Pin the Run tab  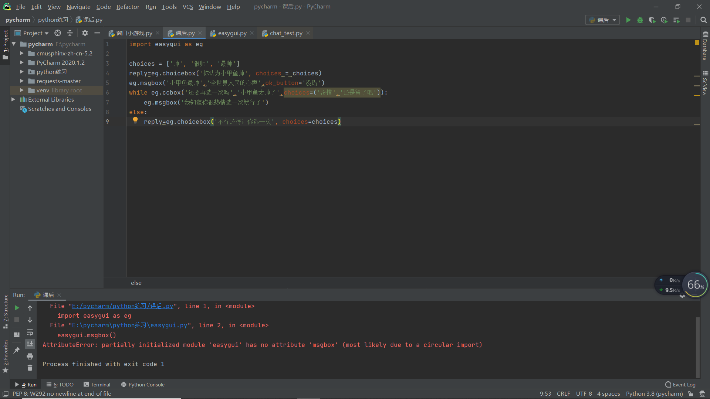pyautogui.click(x=17, y=350)
